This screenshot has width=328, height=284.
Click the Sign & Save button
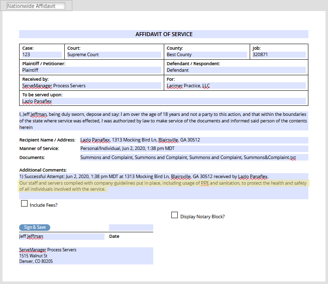[35, 227]
